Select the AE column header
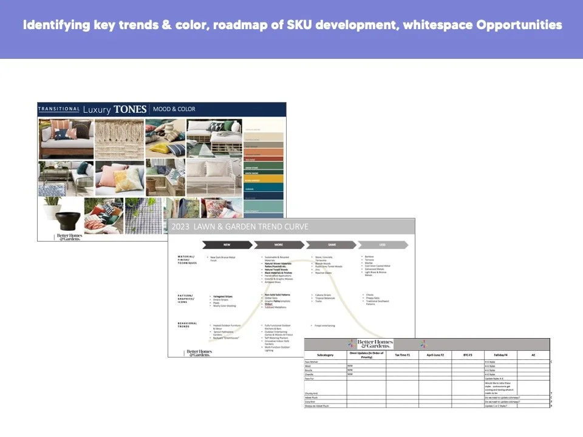 533,355
